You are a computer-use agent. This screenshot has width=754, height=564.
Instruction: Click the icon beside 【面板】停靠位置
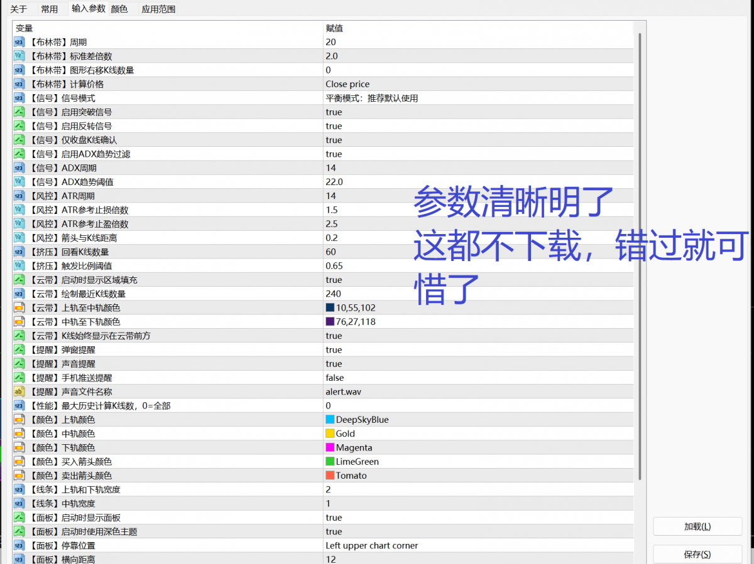pos(19,545)
